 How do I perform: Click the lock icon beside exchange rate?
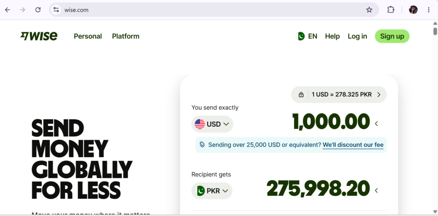(301, 95)
